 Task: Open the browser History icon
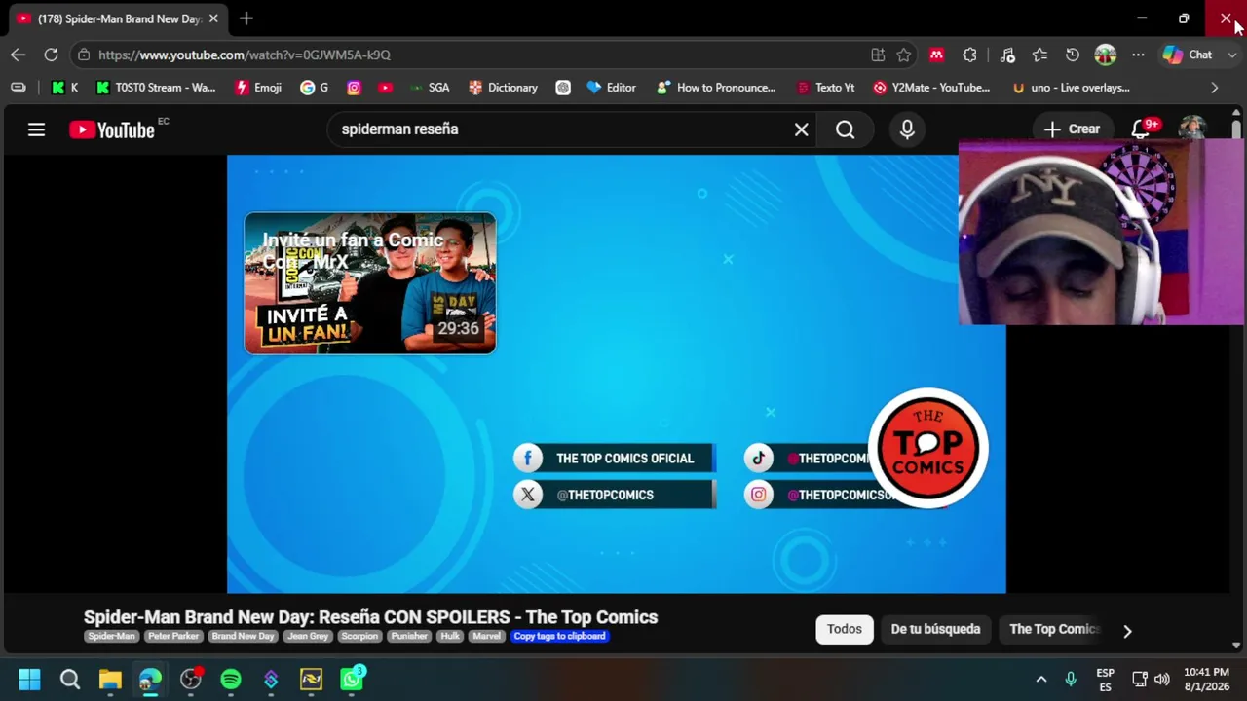click(x=1072, y=55)
